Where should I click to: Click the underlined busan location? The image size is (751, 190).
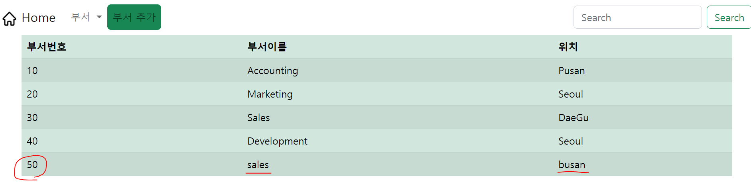pyautogui.click(x=572, y=165)
